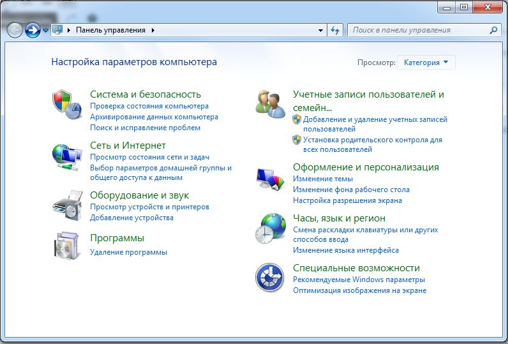Click Панель управления breadcrumb in address bar

click(x=110, y=30)
